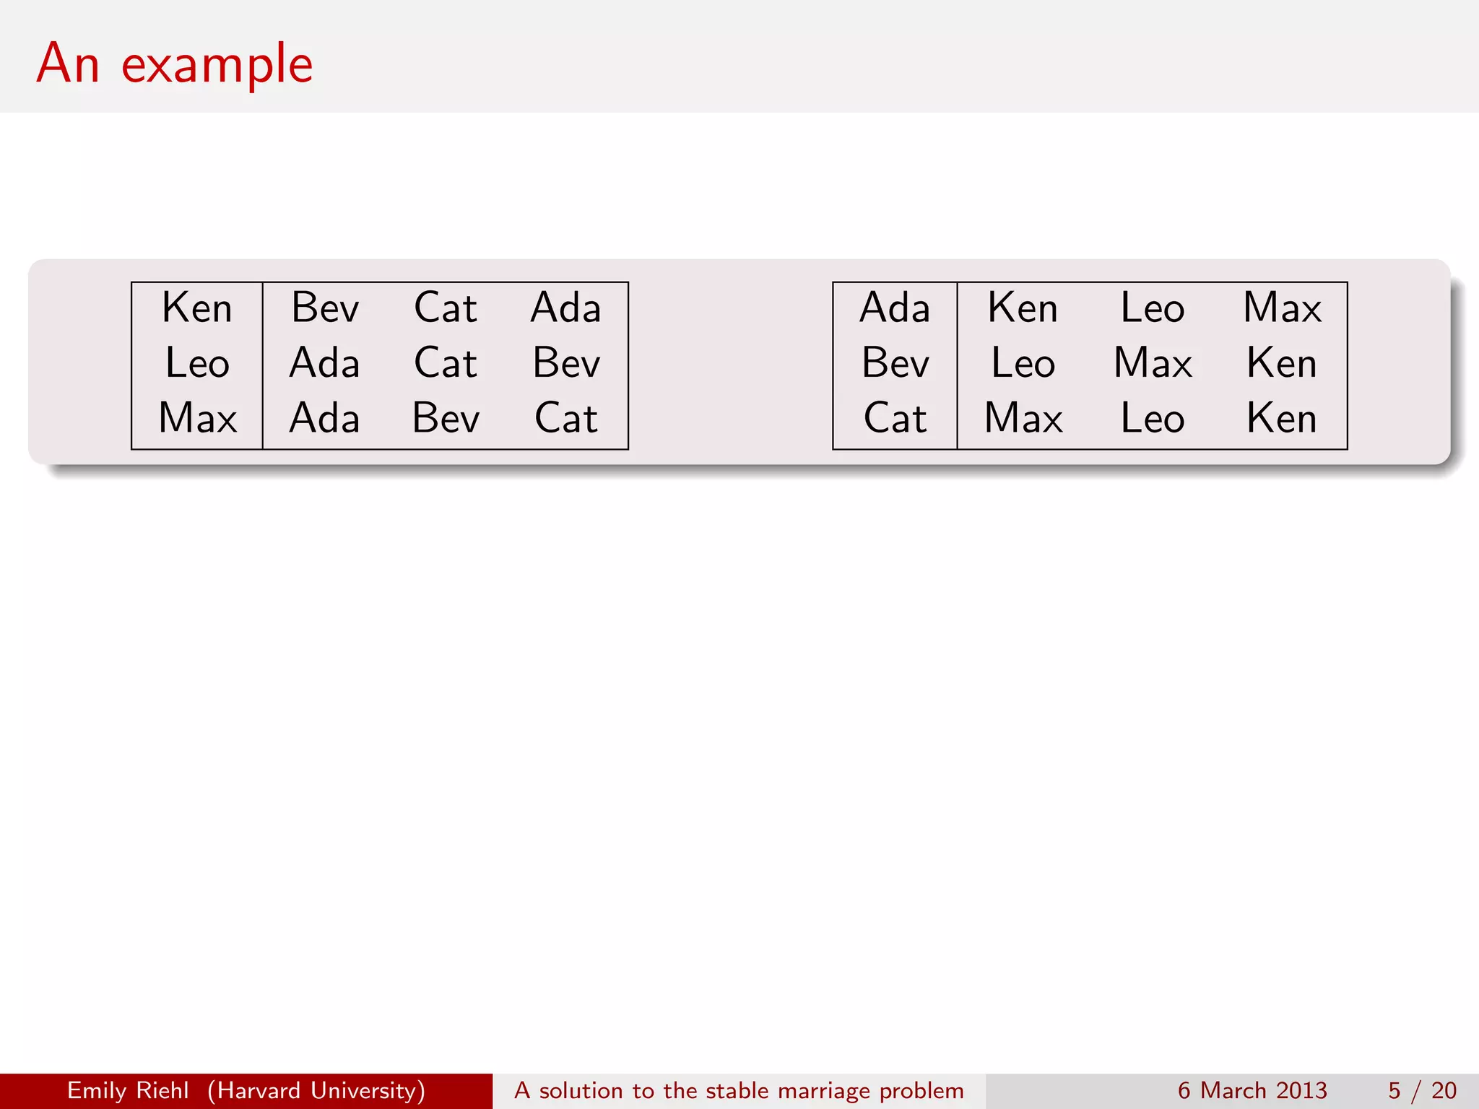Click "Ken", third choice in Bev's row
Image resolution: width=1479 pixels, height=1109 pixels.
click(x=1282, y=363)
